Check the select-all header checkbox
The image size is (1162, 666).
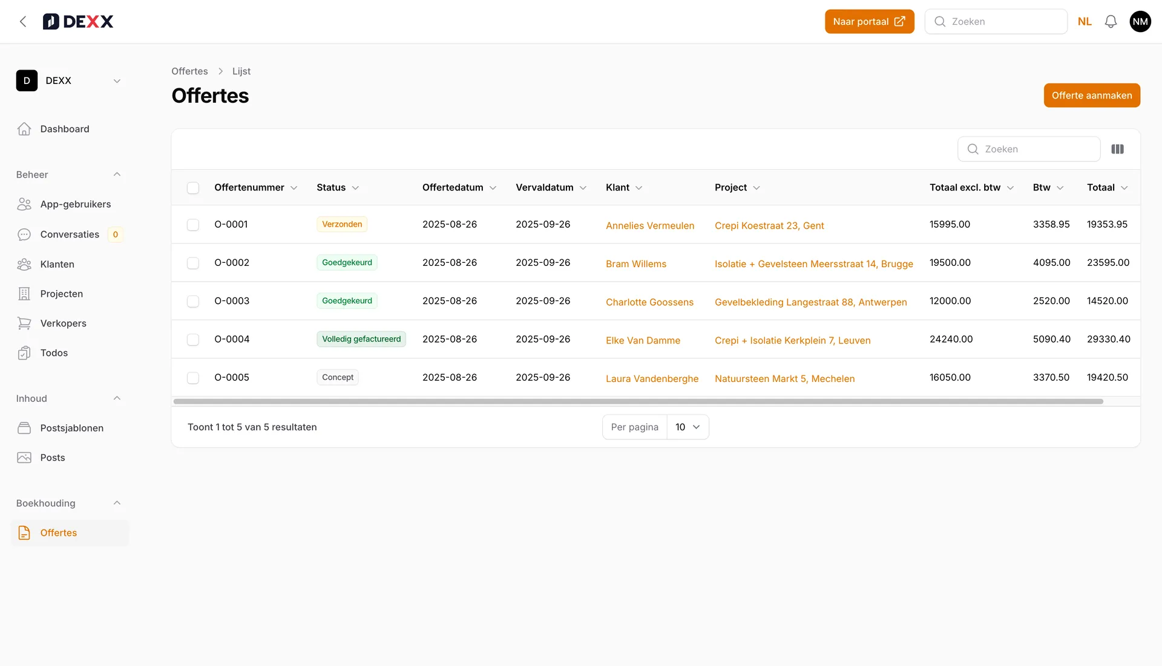click(193, 188)
